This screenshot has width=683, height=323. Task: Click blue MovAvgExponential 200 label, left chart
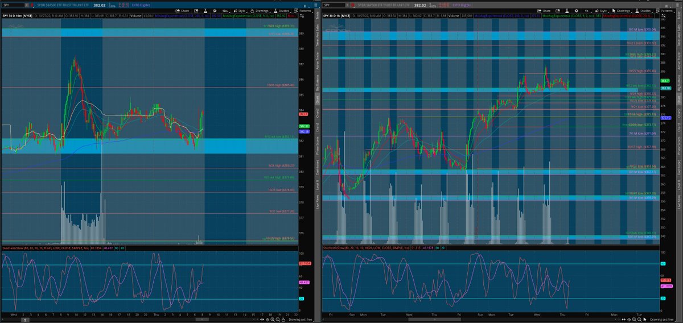182,16
